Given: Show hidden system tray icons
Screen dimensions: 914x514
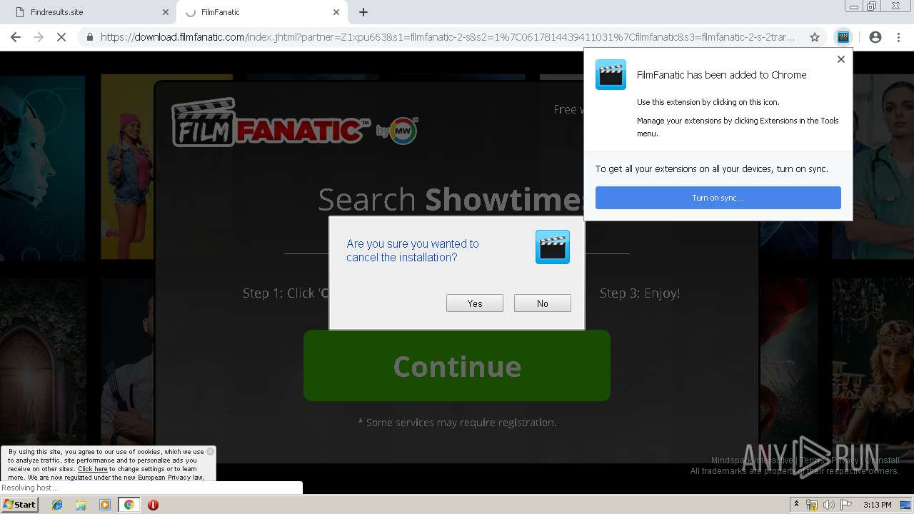Looking at the screenshot, I should 796,505.
